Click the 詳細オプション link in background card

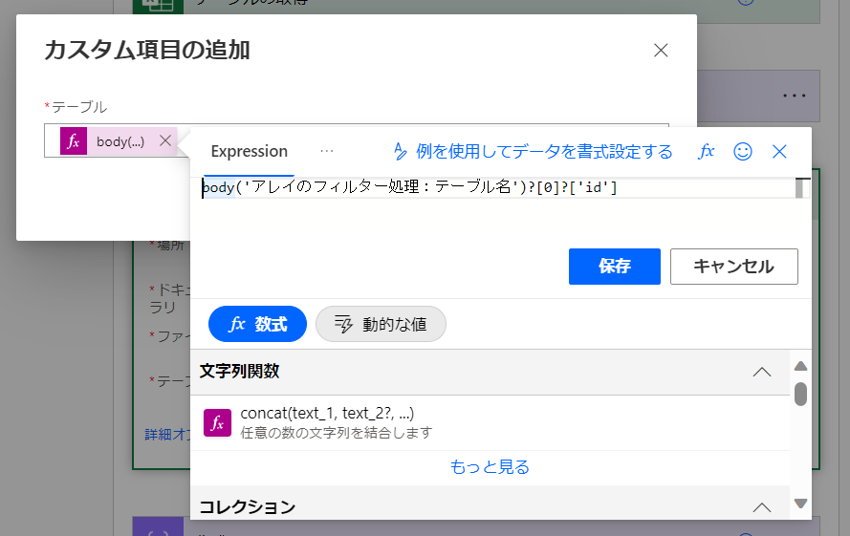[167, 434]
